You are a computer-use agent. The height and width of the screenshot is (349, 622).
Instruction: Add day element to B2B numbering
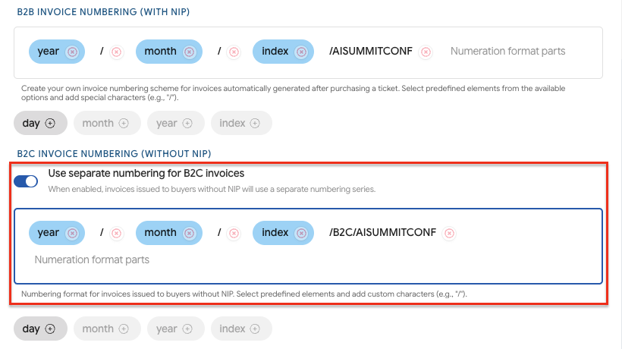pyautogui.click(x=40, y=123)
